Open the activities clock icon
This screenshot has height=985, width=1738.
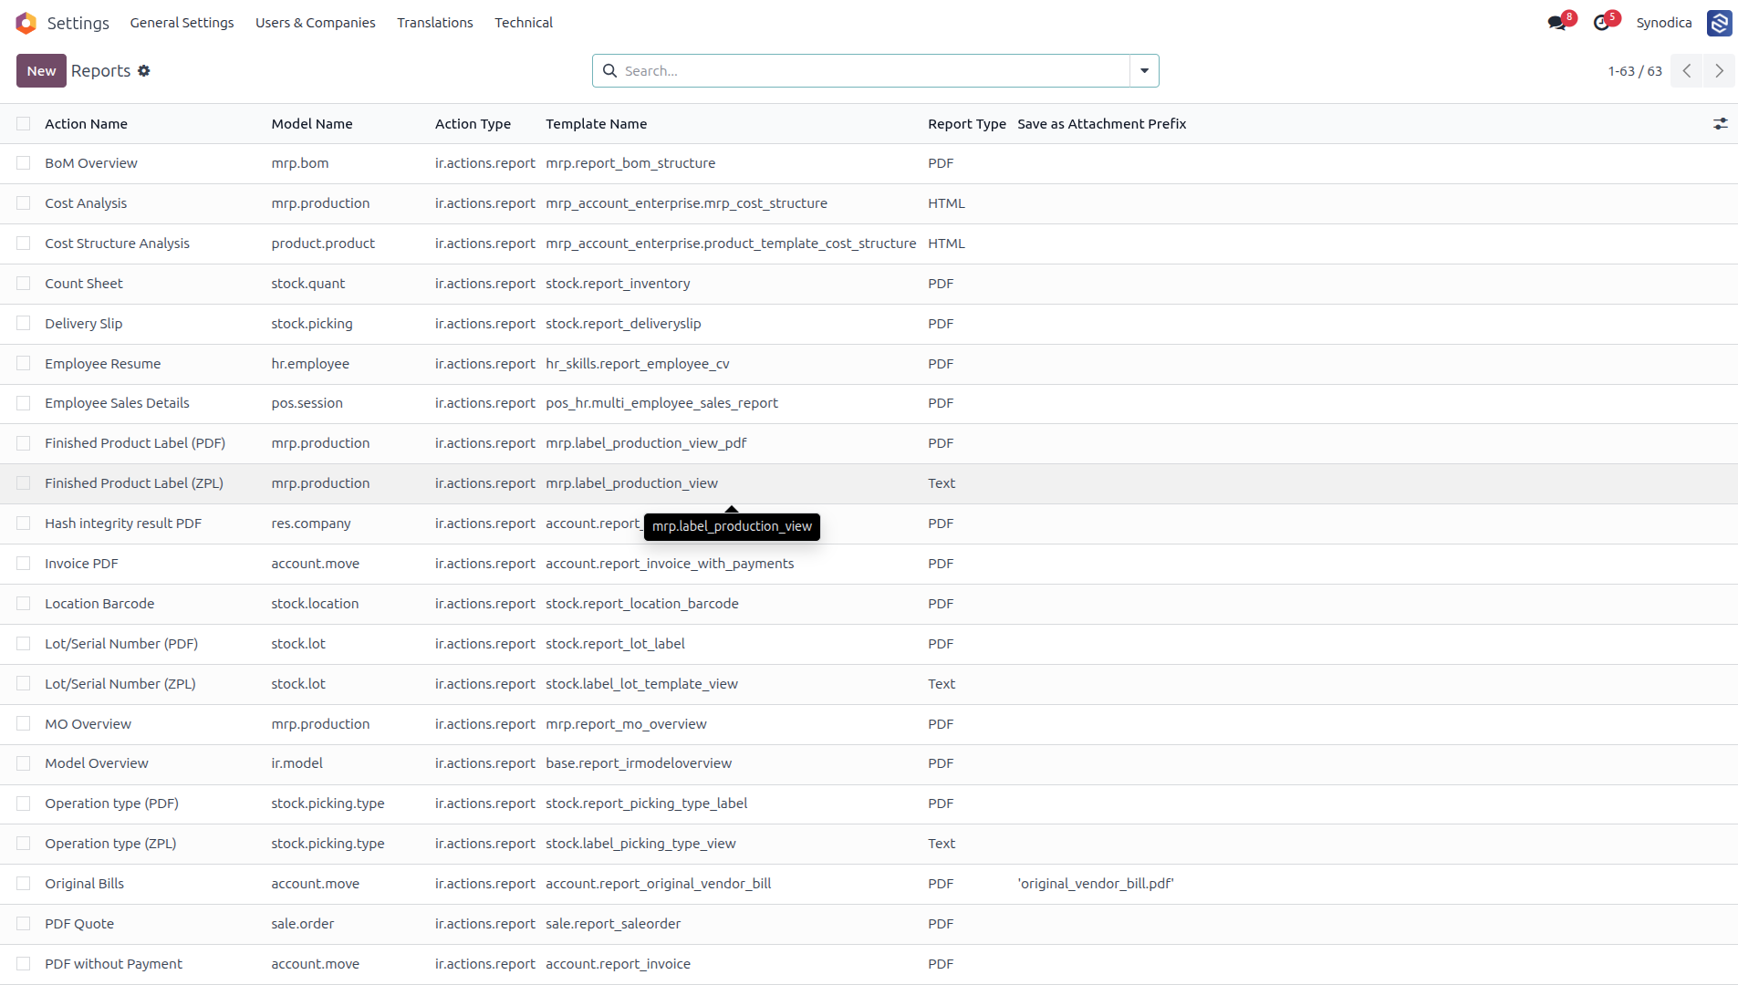pos(1601,23)
